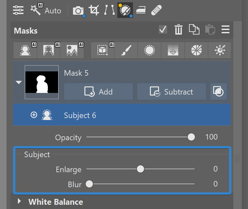Toggle the mask invert button

[219, 92]
